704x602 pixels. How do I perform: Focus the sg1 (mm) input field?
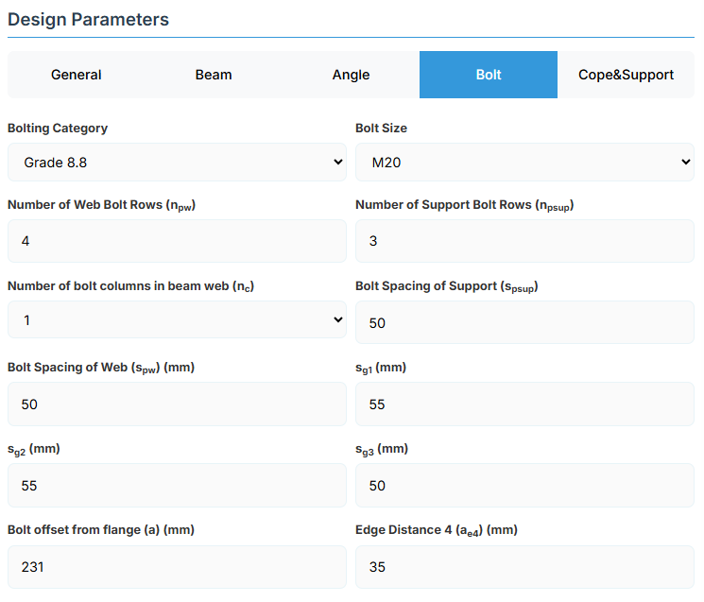524,404
